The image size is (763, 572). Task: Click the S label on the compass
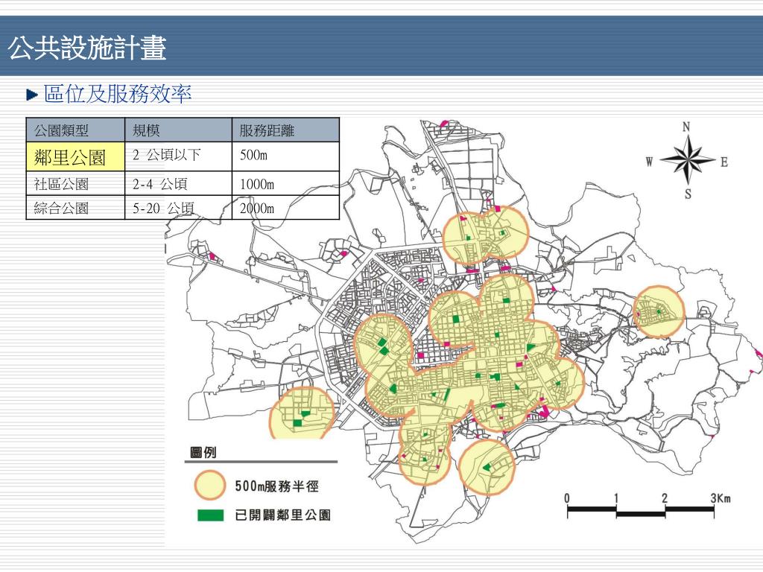pos(688,194)
